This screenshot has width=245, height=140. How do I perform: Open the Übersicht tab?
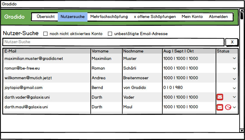[46, 17]
